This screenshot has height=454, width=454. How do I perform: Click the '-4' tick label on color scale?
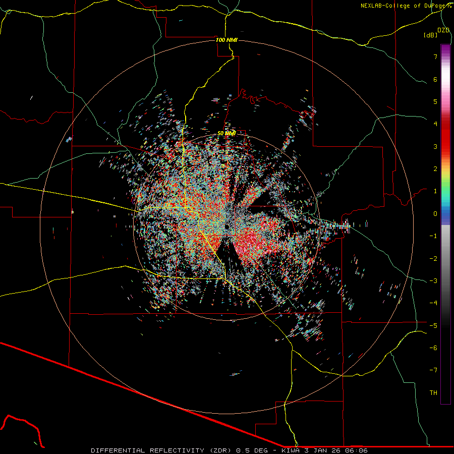pyautogui.click(x=433, y=303)
